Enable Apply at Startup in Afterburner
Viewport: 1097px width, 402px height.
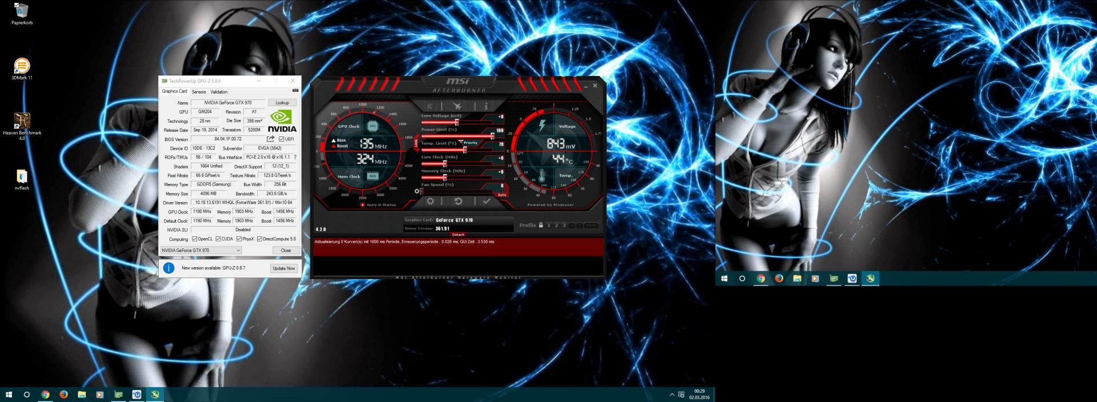[x=363, y=204]
